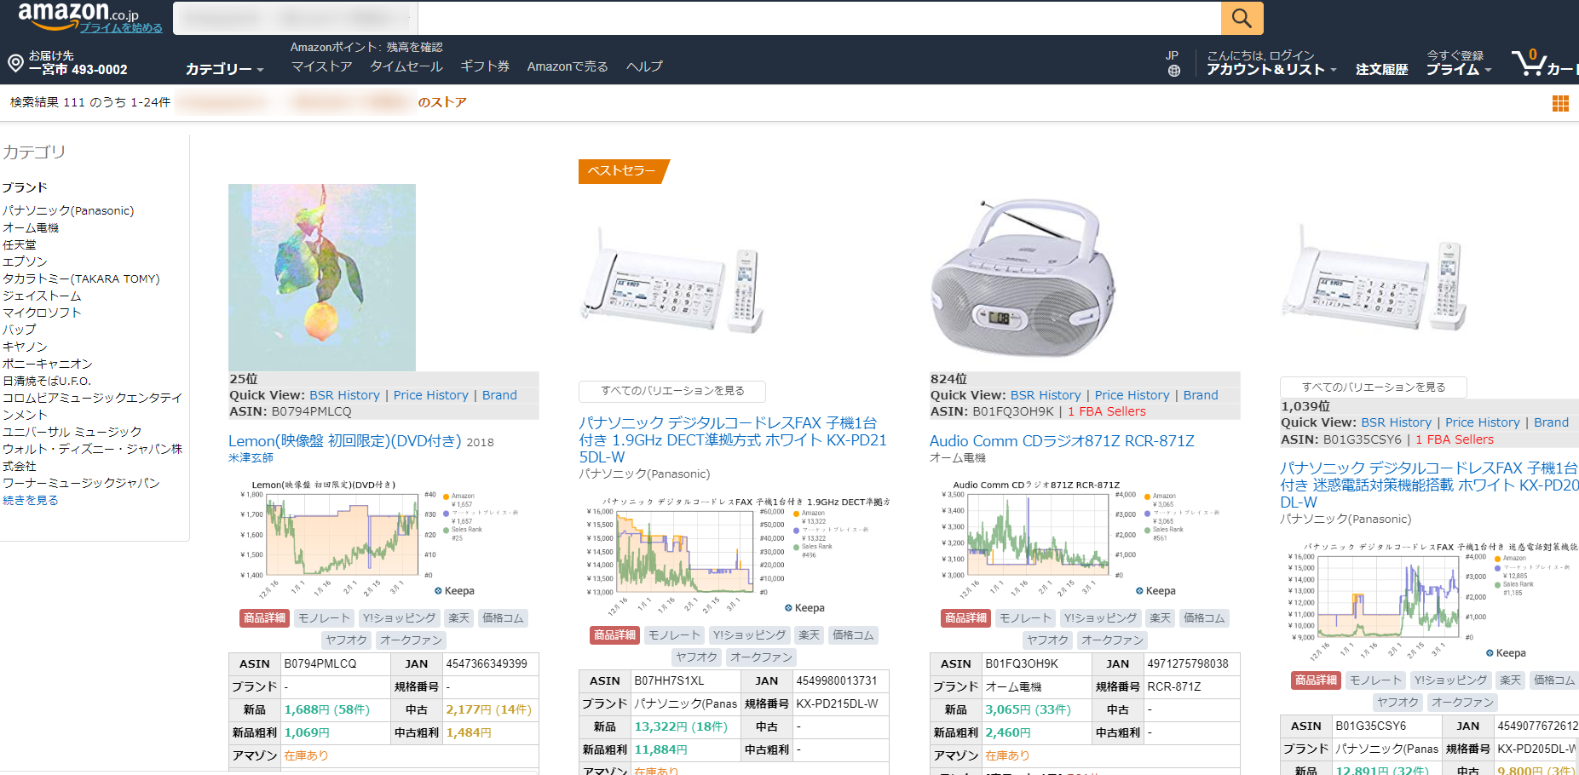Open the Keepa logo under Lemon chart
Viewport: 1579px width, 775px height.
pos(454,591)
